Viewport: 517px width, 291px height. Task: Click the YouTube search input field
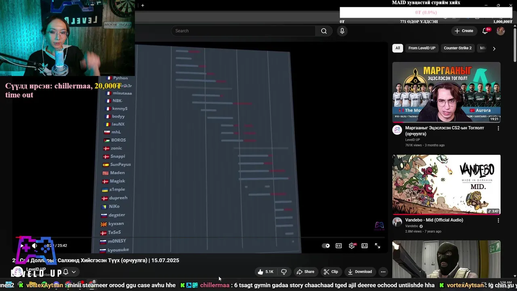click(244, 31)
